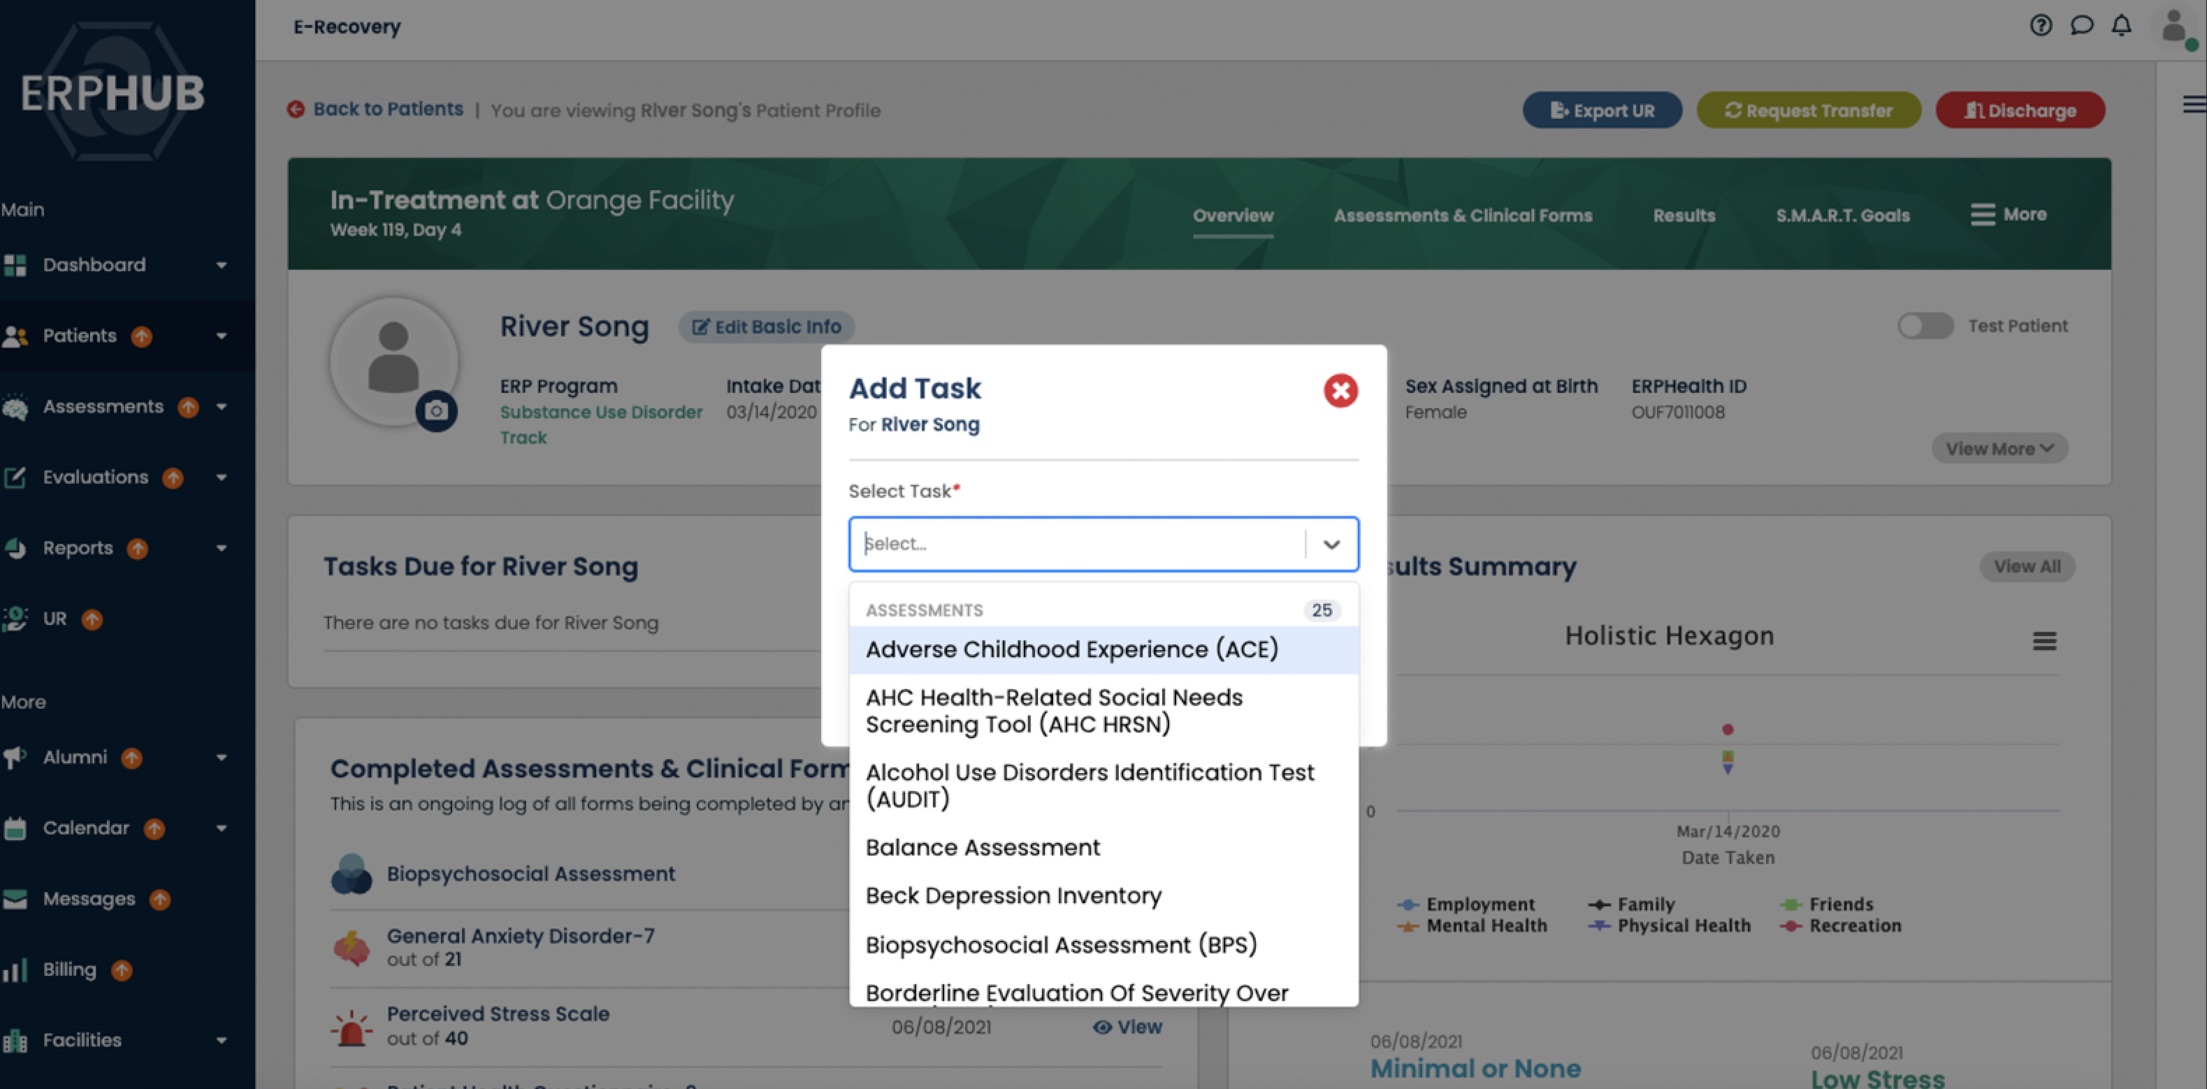
Task: Expand View More patient details
Action: 1999,449
